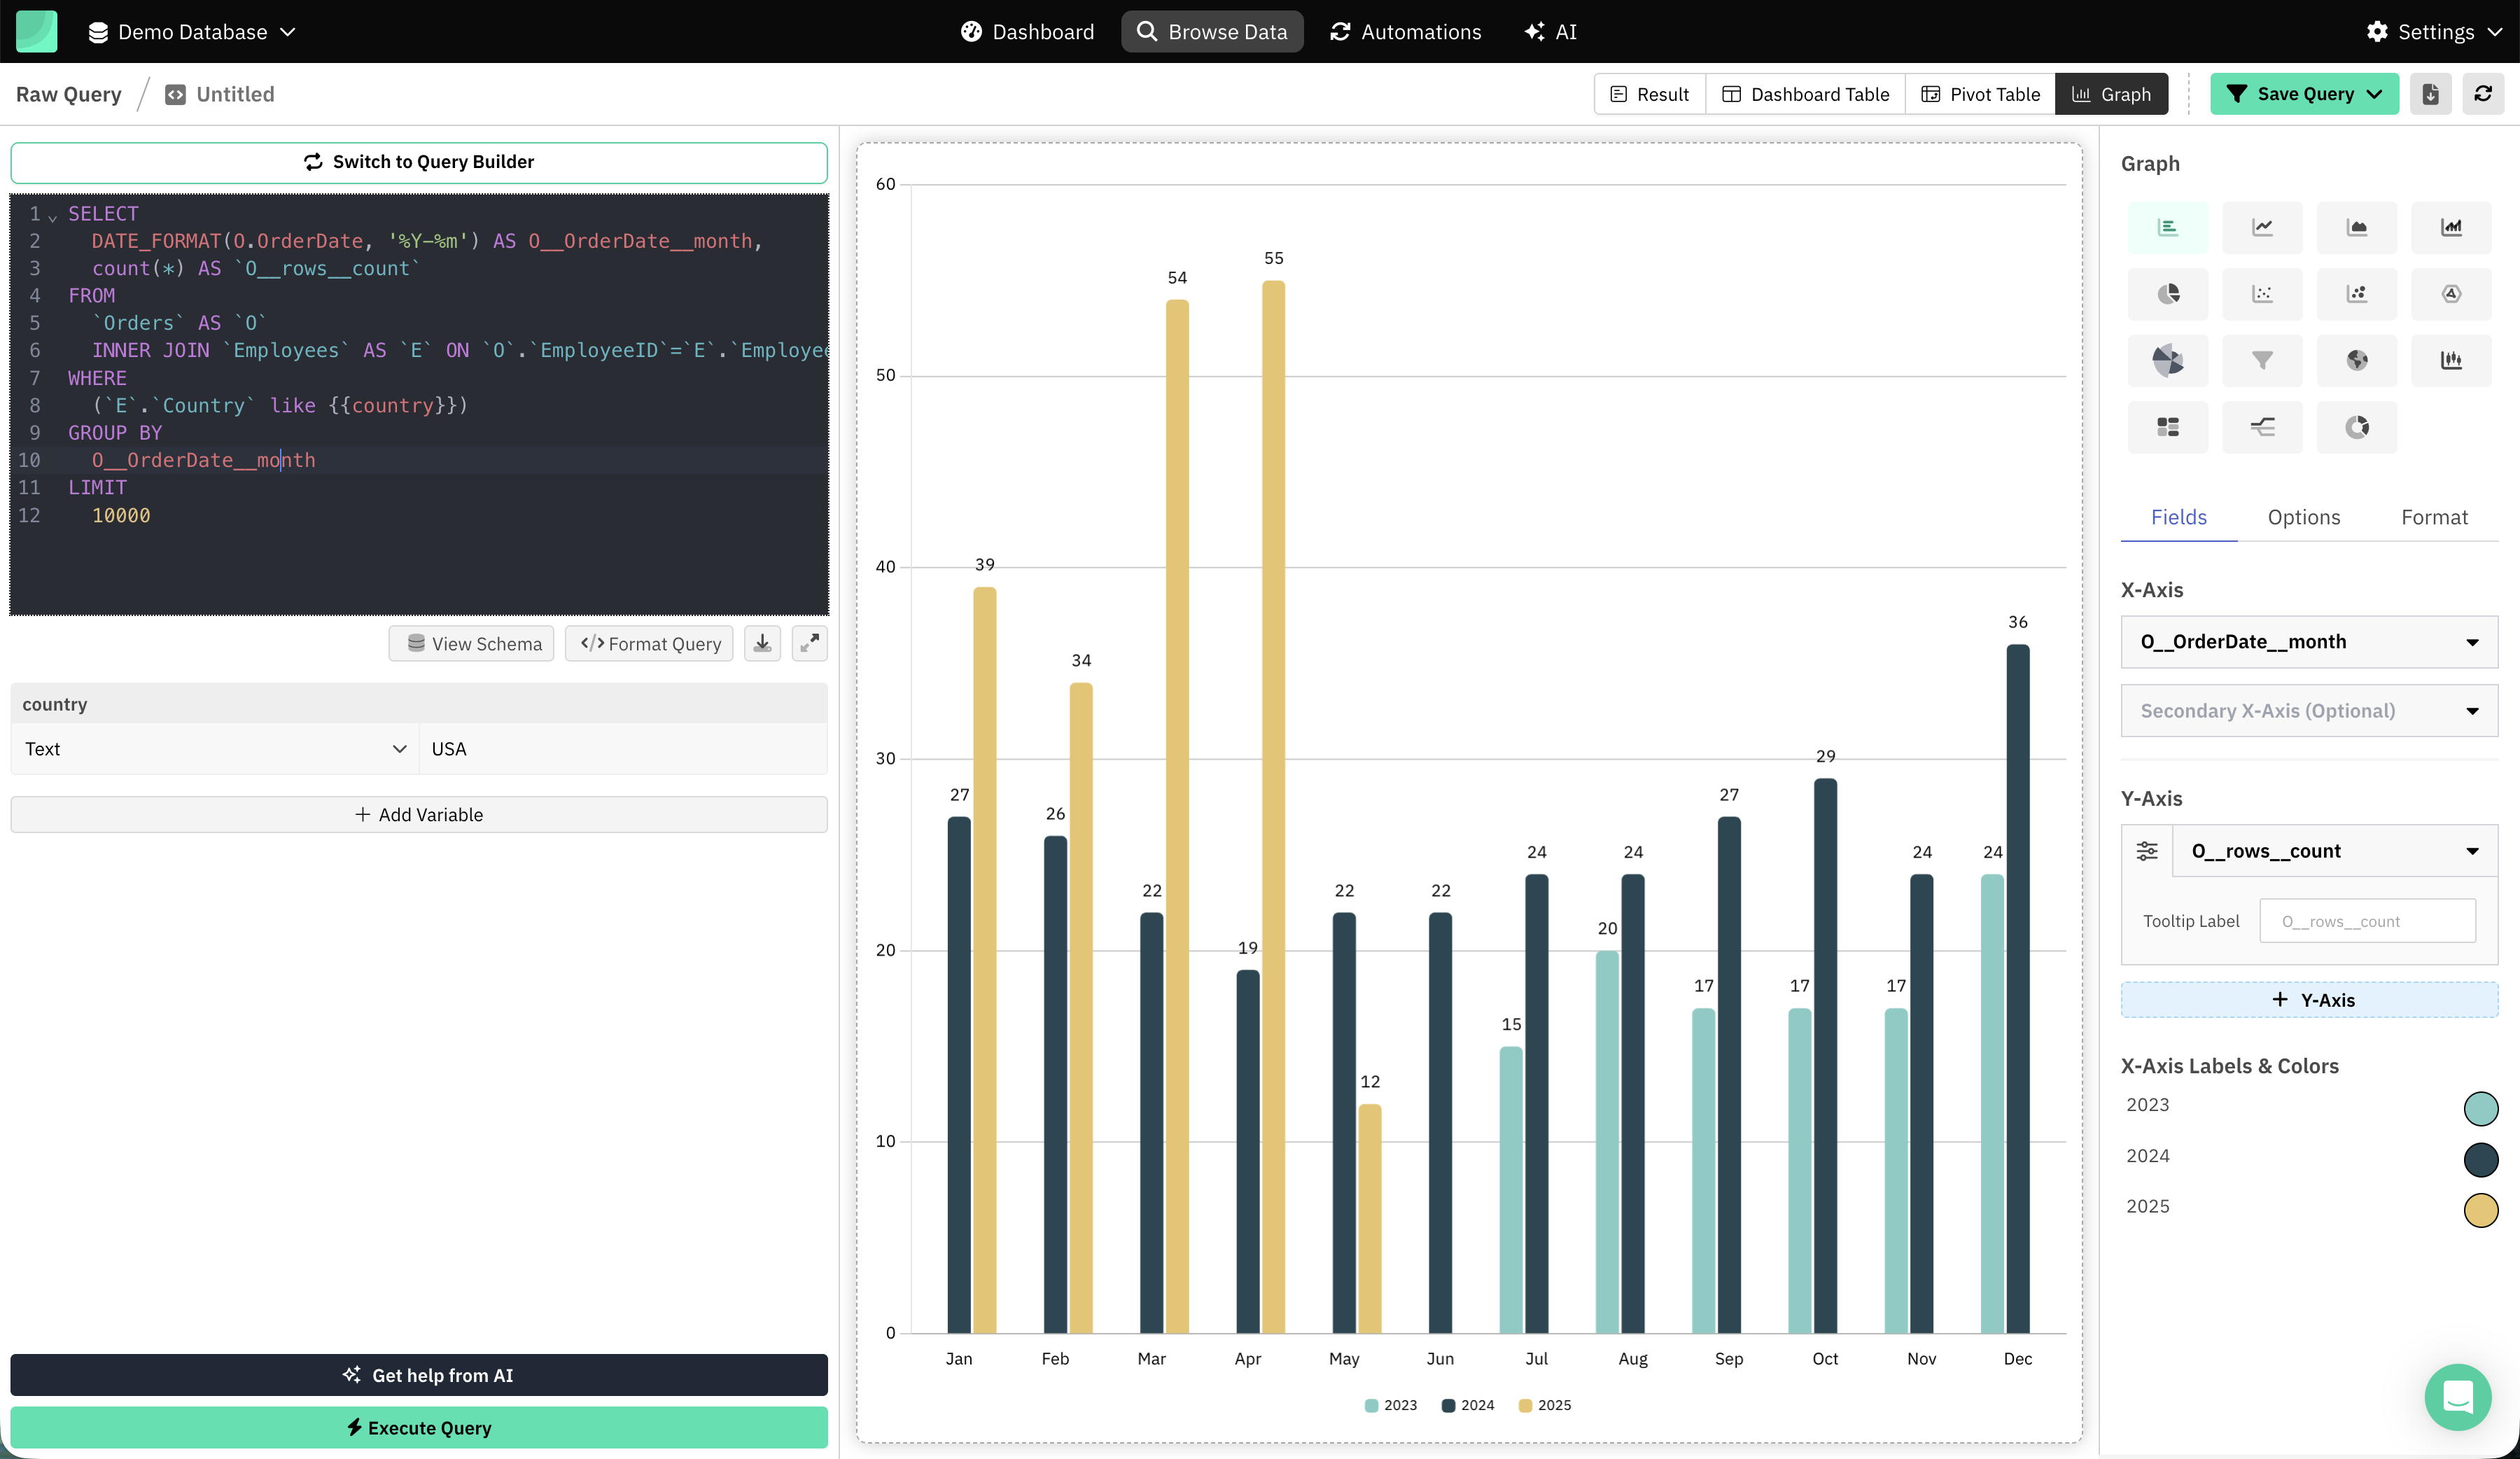Viewport: 2520px width, 1459px height.
Task: Open the O__OrderDate__month X-Axis dropdown
Action: click(x=2308, y=642)
